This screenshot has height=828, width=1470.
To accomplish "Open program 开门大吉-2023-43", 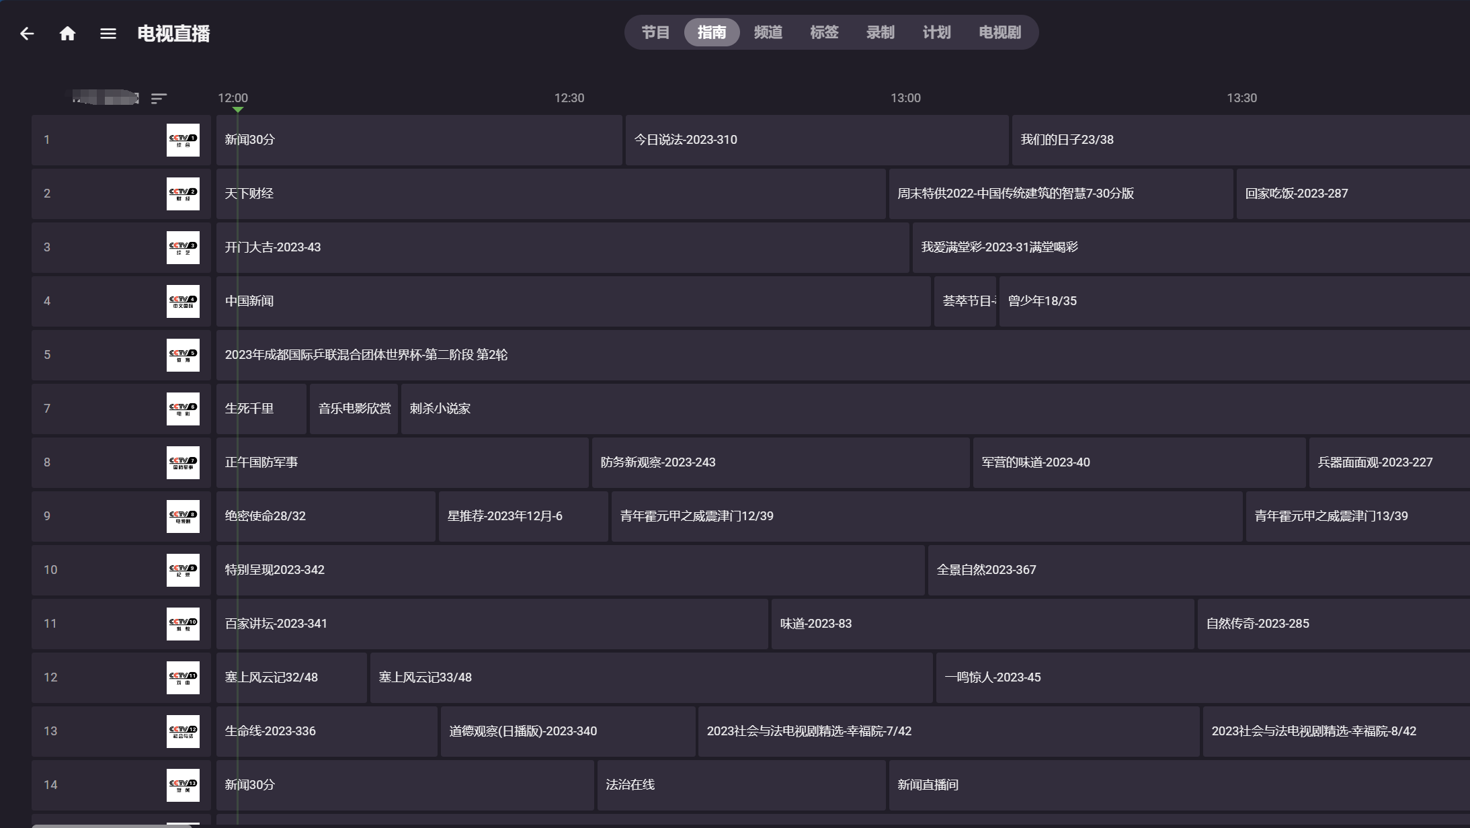I will point(563,247).
